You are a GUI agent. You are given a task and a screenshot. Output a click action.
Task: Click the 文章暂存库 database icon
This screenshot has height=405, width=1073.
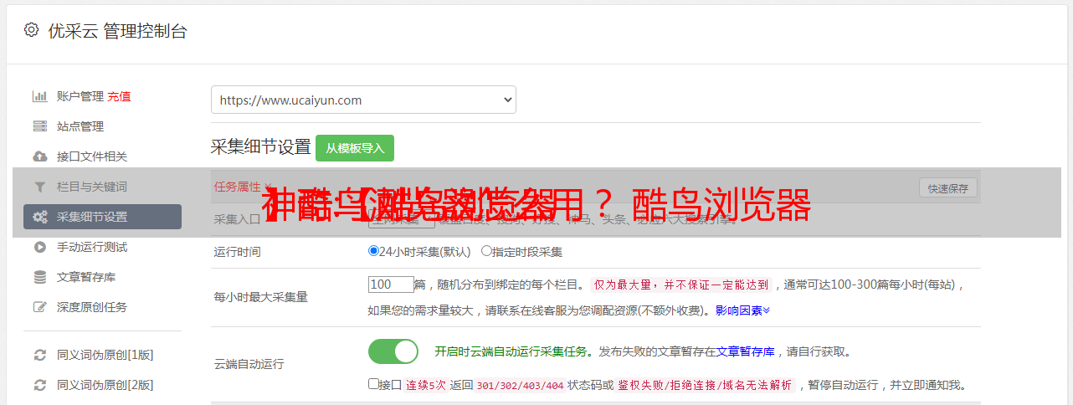point(39,277)
